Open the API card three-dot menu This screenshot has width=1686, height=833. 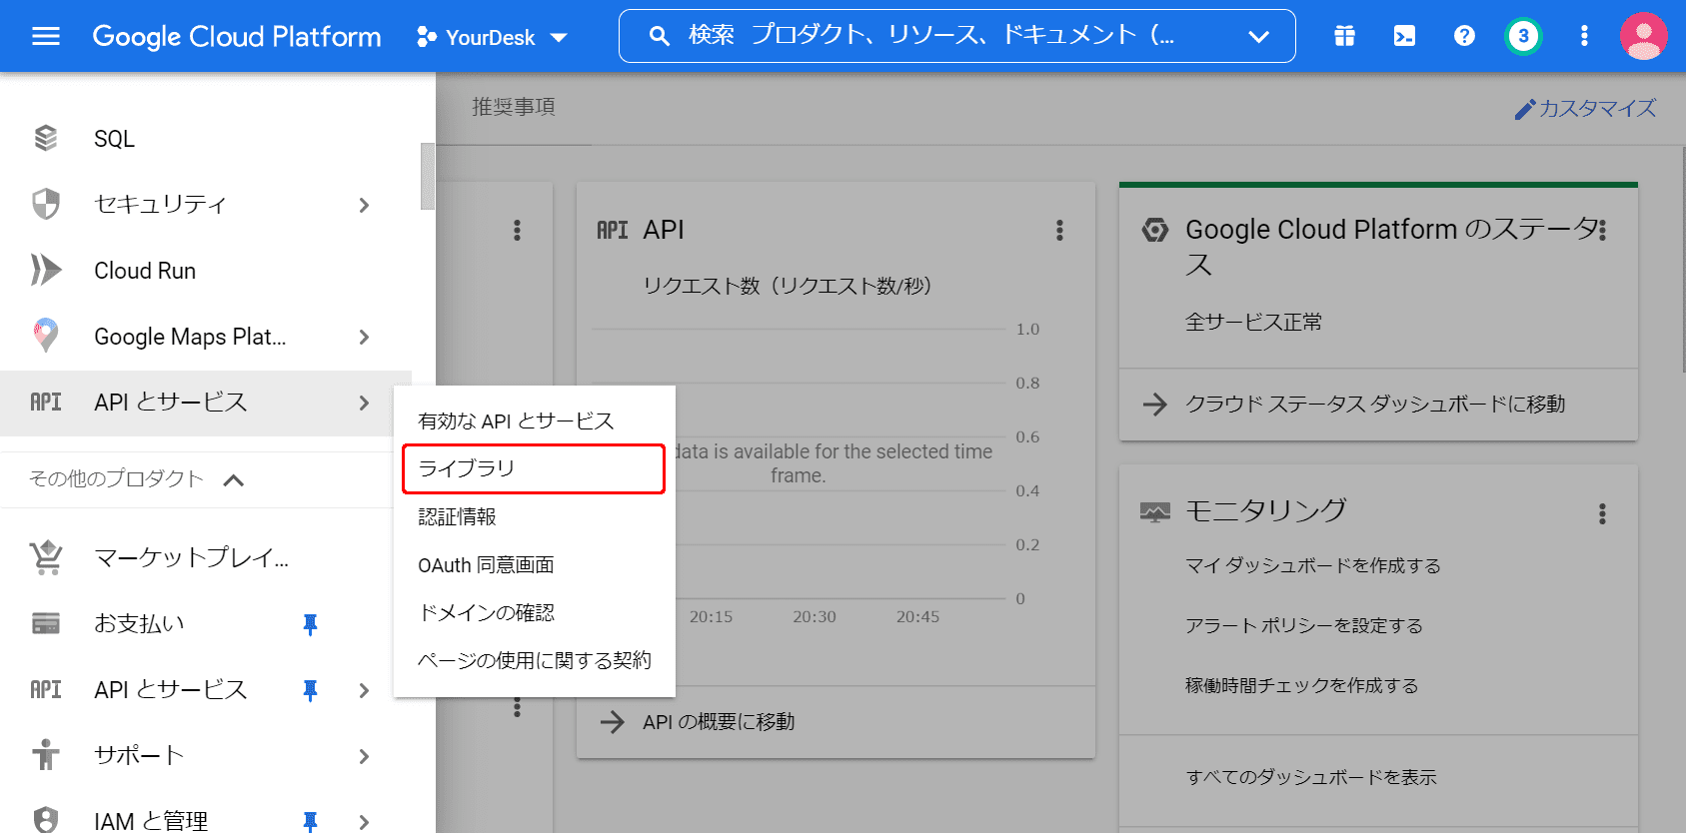1059,231
